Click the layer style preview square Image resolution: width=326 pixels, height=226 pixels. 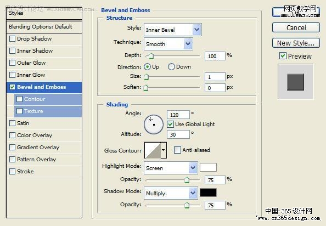295,82
